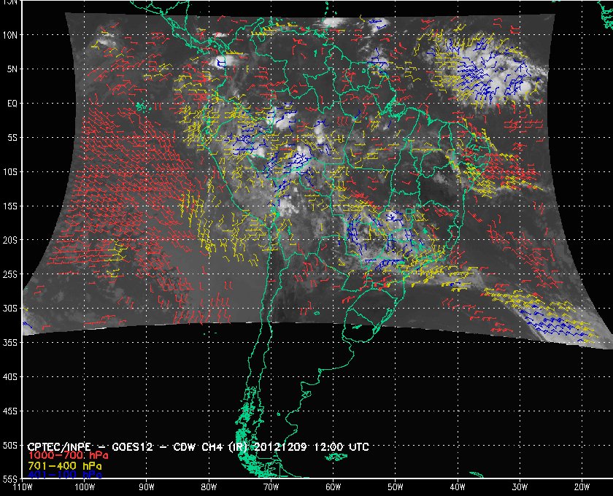Click the 40W longitude axis label

tap(457, 486)
